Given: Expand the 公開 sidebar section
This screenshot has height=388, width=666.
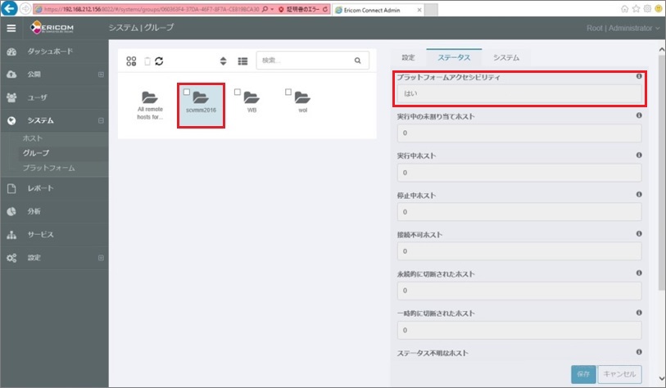Looking at the screenshot, I should coord(101,74).
